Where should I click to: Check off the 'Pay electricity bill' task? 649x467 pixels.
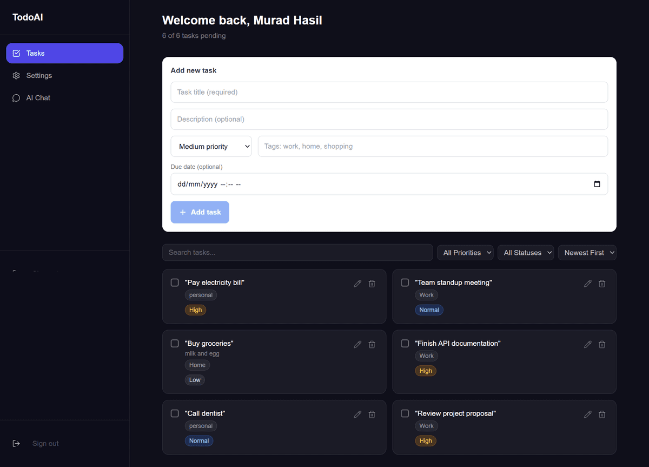coord(175,282)
